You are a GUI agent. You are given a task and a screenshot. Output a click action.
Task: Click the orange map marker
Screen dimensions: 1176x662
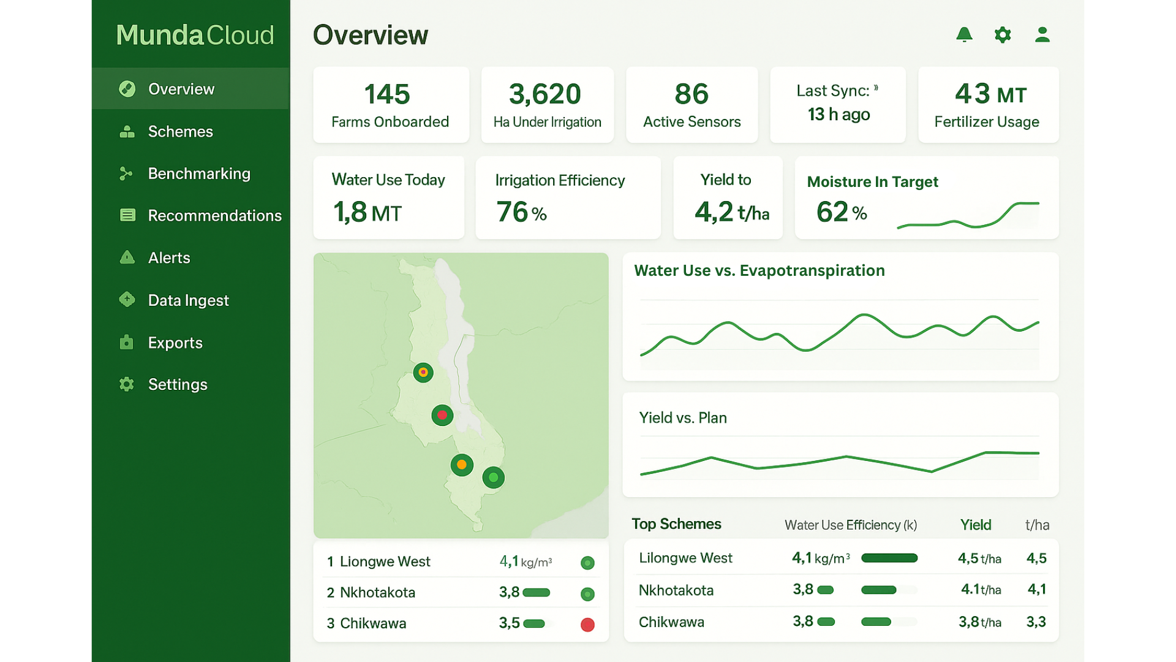462,465
